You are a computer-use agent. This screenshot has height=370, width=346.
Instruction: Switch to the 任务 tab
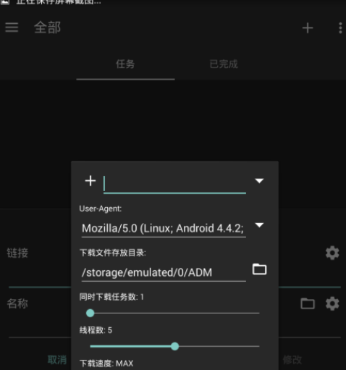coord(125,64)
